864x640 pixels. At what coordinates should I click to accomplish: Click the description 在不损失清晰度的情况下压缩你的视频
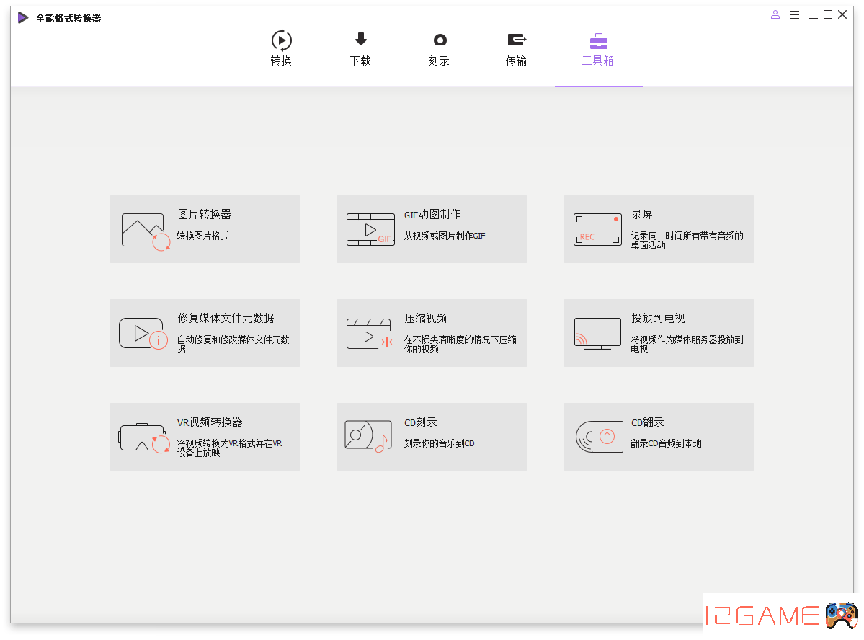(460, 344)
